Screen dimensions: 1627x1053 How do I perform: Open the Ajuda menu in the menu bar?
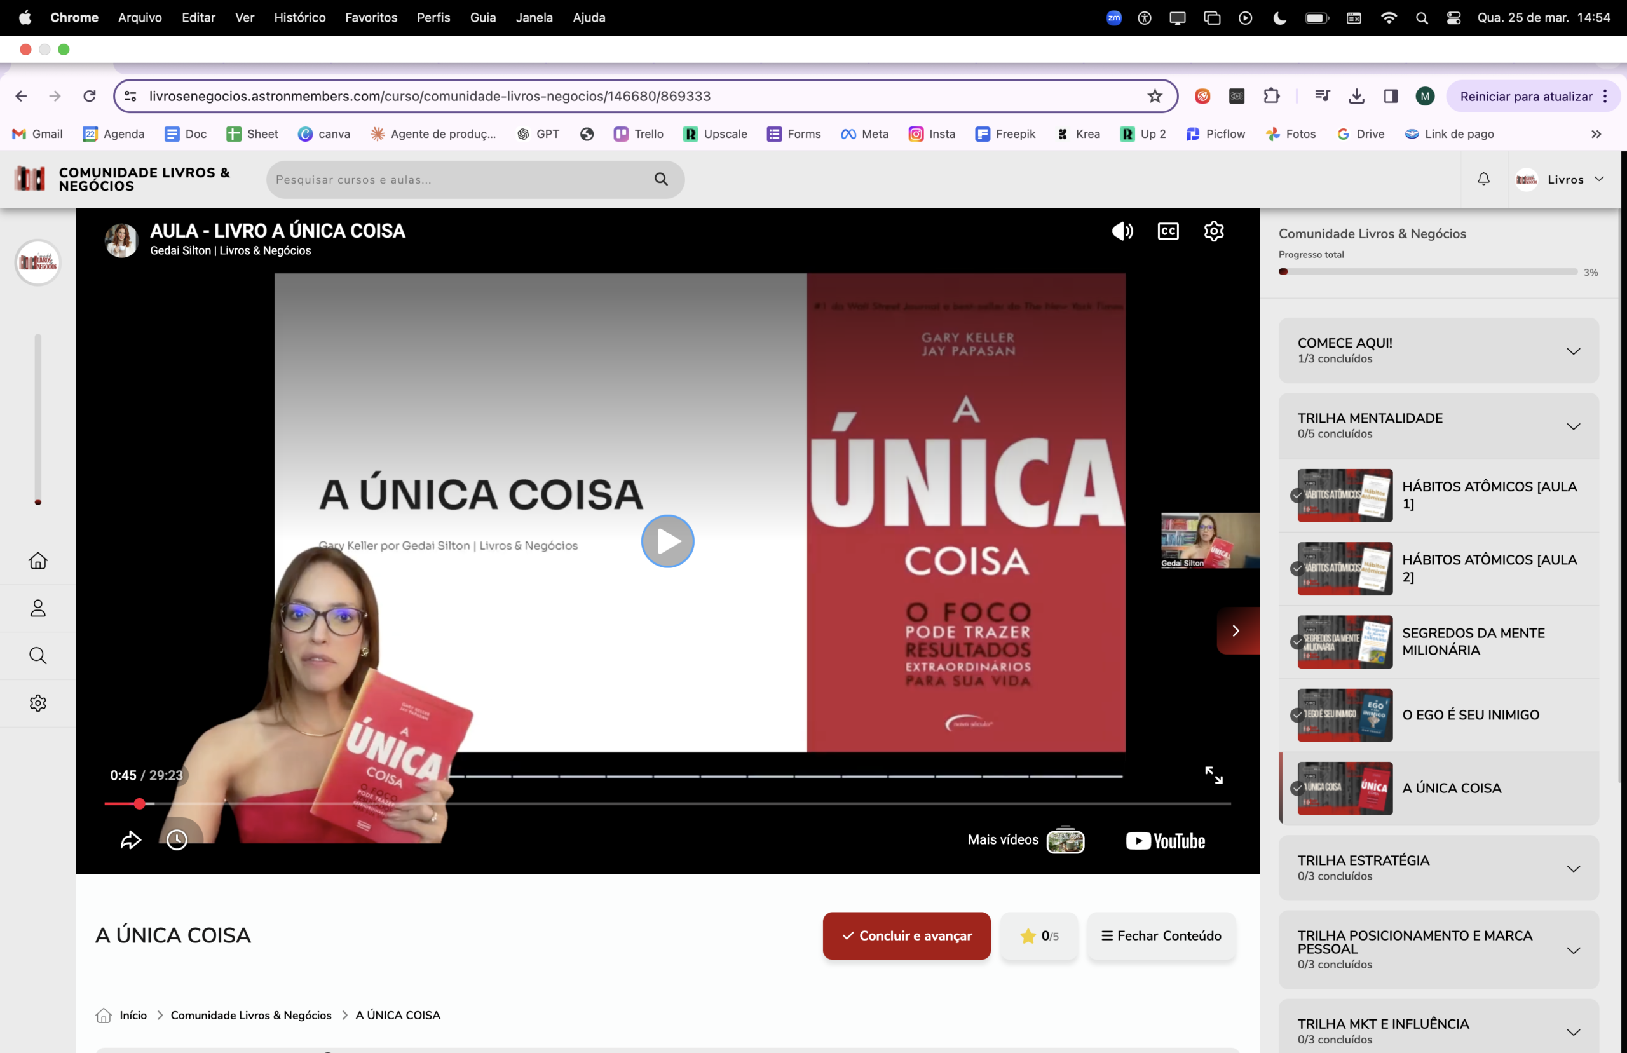coord(589,17)
